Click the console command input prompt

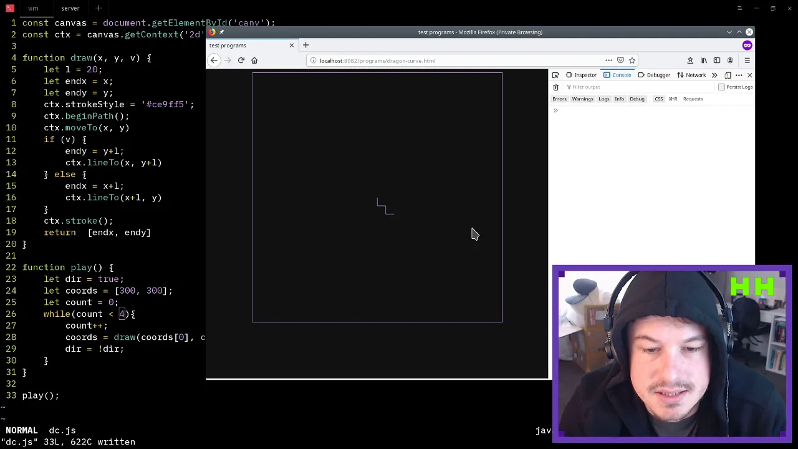pyautogui.click(x=651, y=111)
